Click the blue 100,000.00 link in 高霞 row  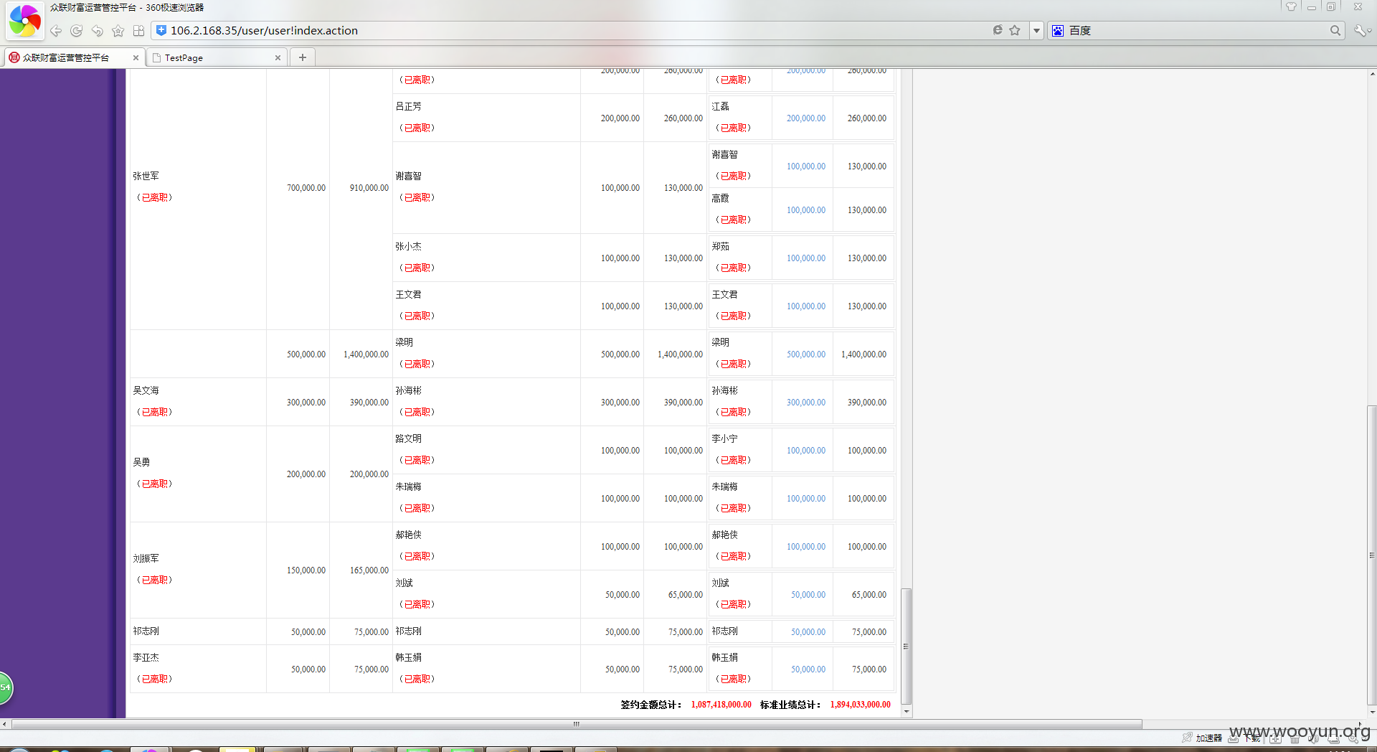click(805, 210)
